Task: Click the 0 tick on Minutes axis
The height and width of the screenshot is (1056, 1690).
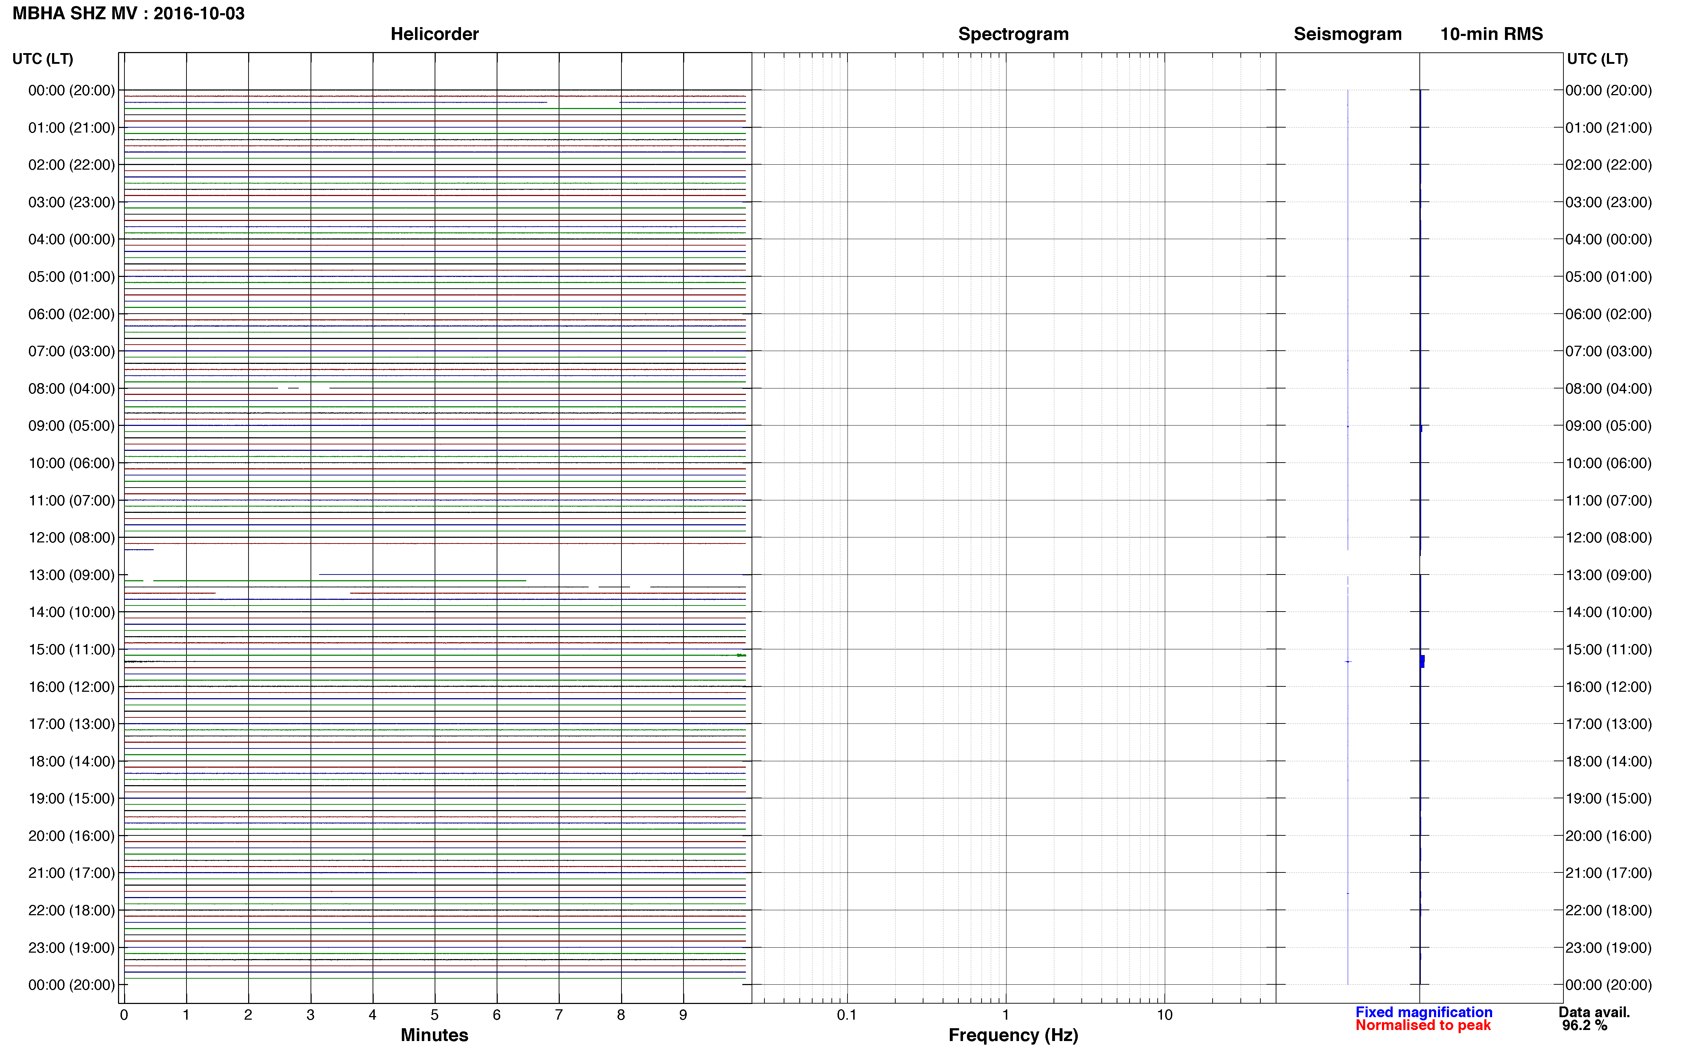Action: 124,1015
